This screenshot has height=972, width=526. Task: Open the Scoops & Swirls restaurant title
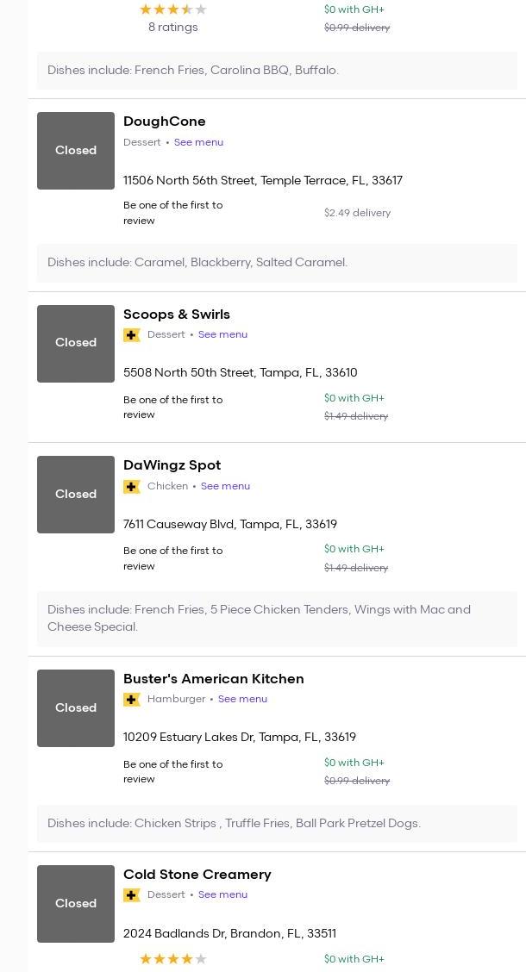point(177,315)
